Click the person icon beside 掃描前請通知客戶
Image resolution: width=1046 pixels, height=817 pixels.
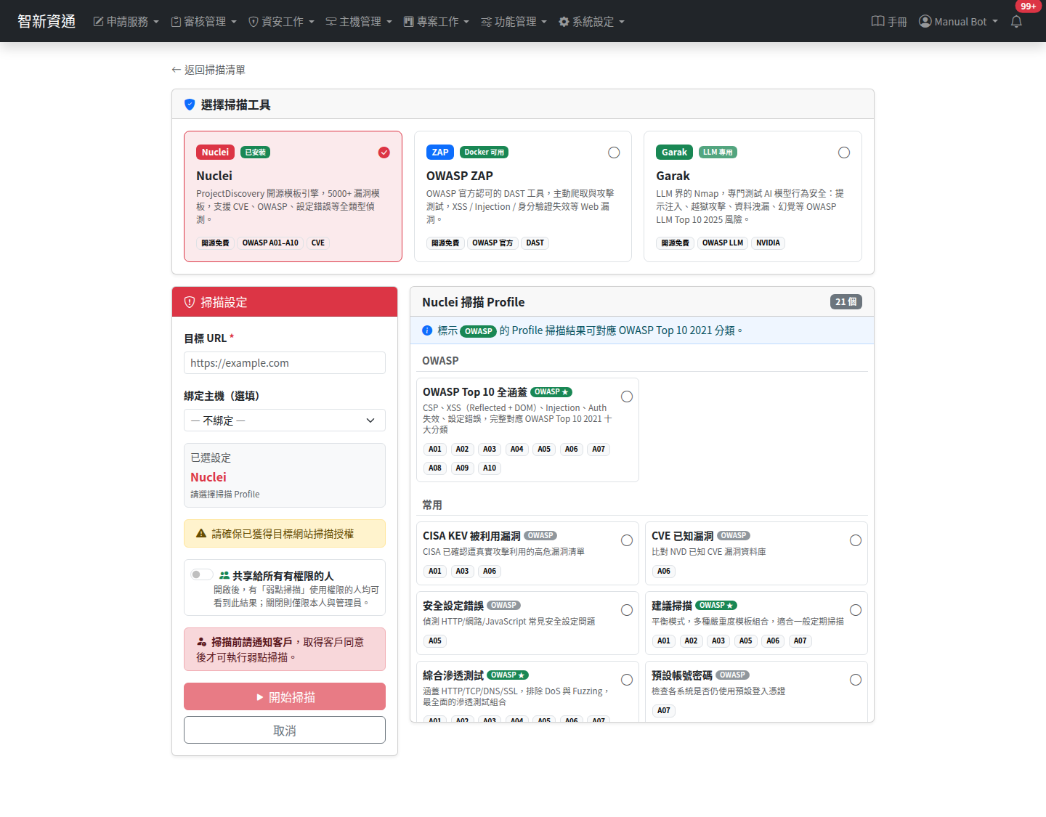pyautogui.click(x=202, y=642)
